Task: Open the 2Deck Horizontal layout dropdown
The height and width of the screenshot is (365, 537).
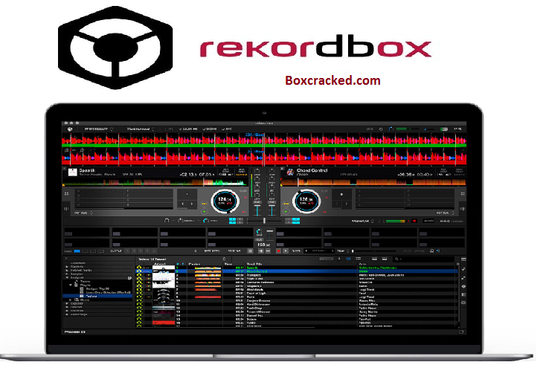Action: pos(141,129)
